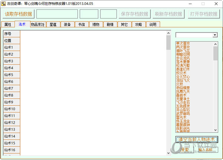Click the 仙术1 row header
The height and width of the screenshot is (160, 223).
[x=12, y=48]
